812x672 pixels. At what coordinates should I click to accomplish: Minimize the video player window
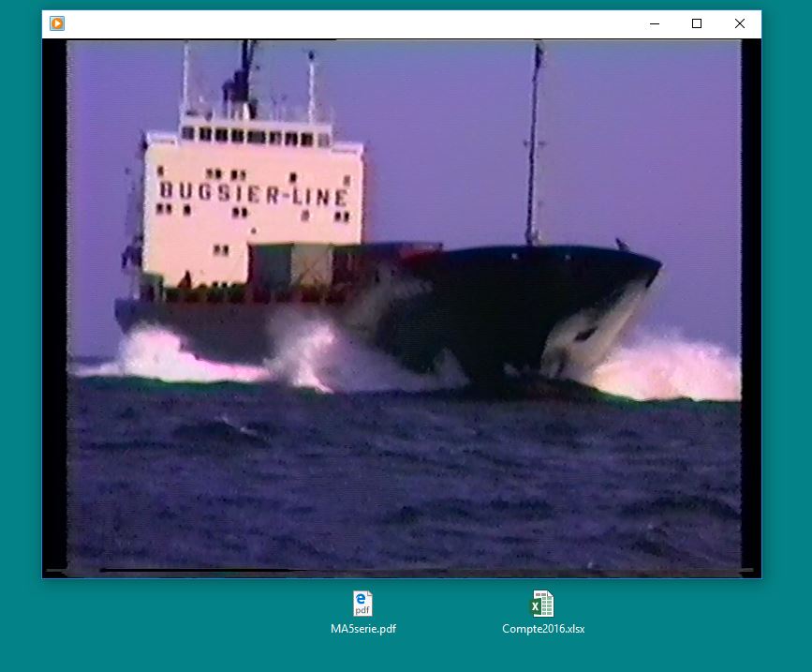655,23
